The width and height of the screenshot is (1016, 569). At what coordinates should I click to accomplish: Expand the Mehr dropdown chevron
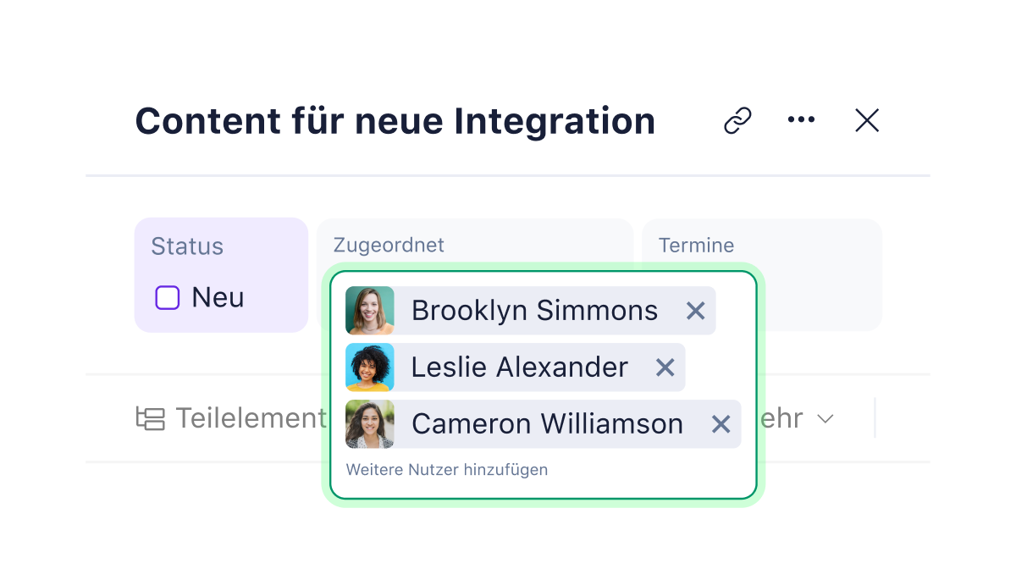tap(825, 418)
